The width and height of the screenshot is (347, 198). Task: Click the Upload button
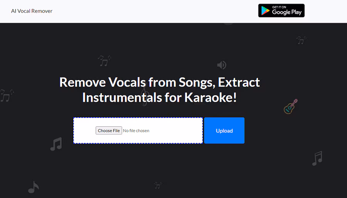click(224, 131)
